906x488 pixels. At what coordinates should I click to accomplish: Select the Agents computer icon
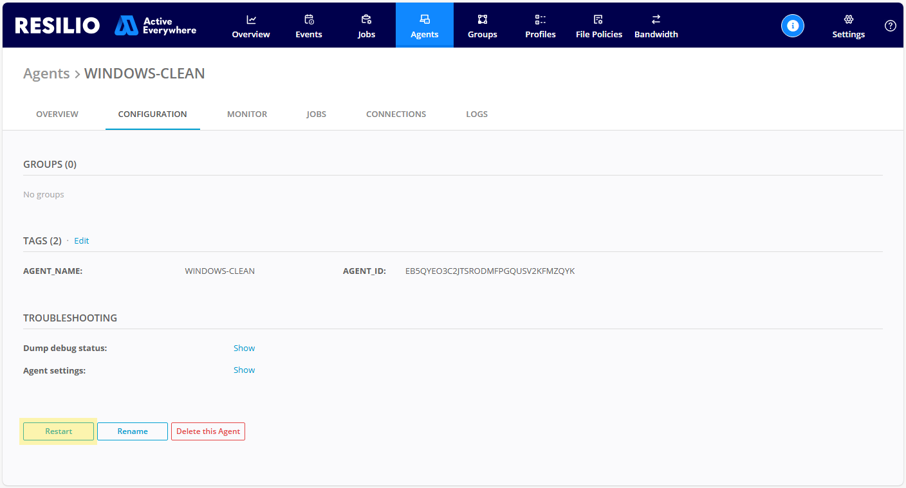tap(425, 19)
